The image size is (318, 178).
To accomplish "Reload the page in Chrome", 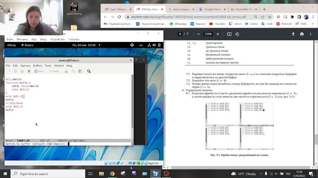I will [x=119, y=17].
